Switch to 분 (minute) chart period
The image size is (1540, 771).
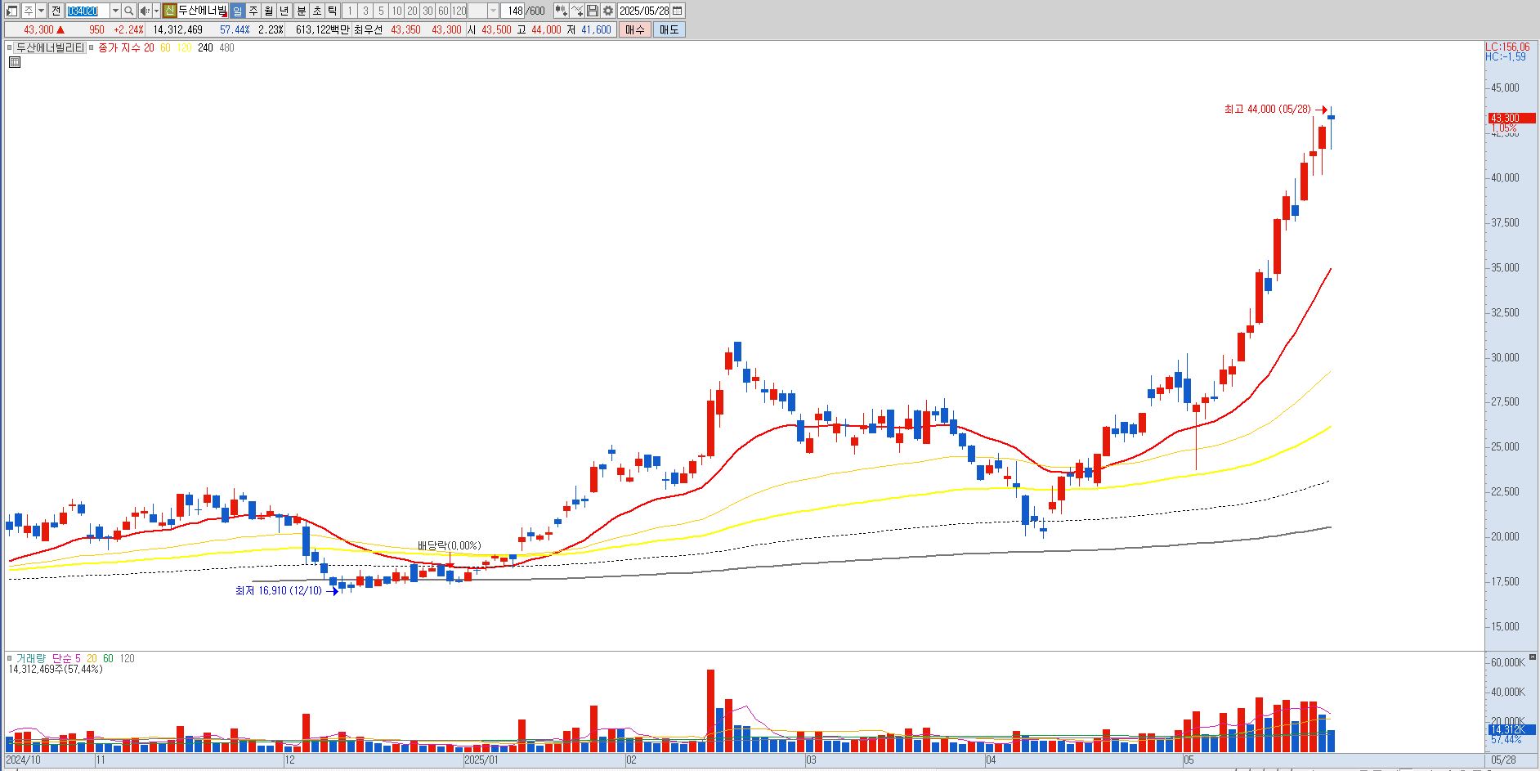point(301,11)
